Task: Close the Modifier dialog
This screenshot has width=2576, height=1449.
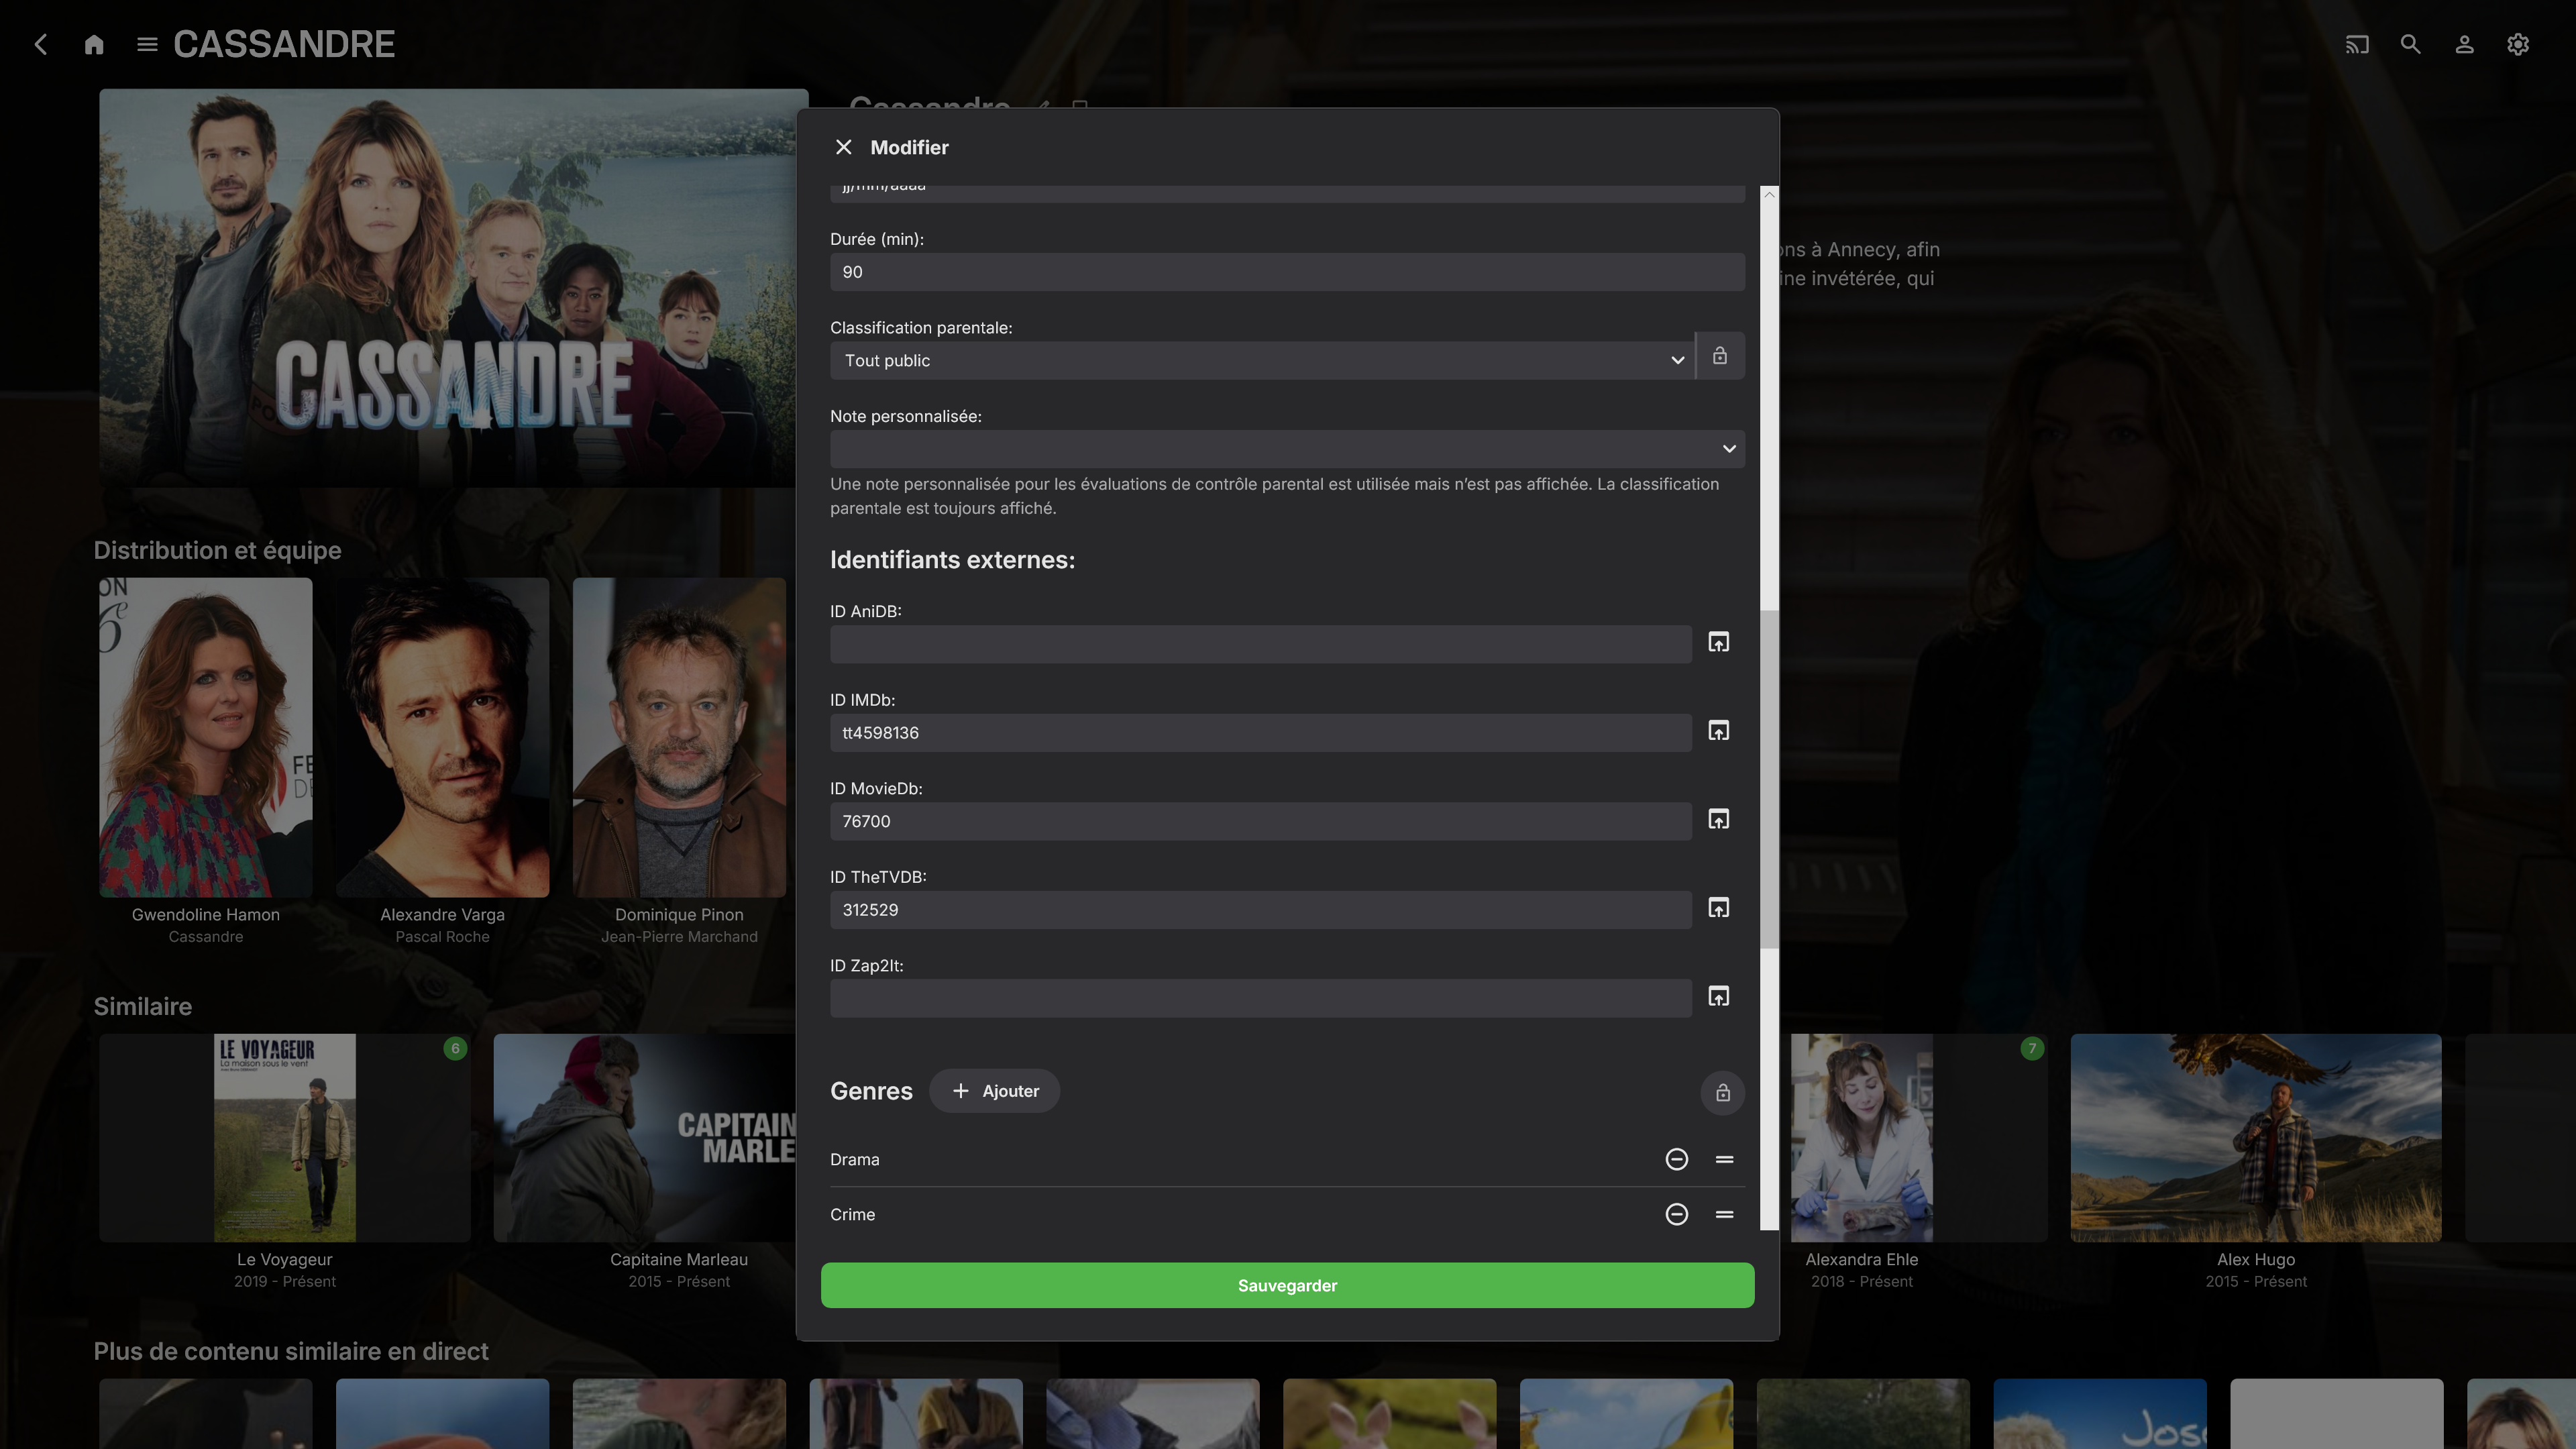Action: click(x=843, y=147)
